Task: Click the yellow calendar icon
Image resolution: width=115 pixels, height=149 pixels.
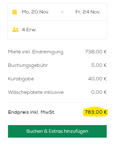Action: pos(15,12)
